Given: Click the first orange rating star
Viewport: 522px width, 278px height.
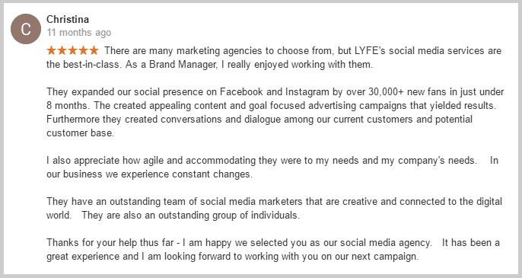Looking at the screenshot, I should 51,50.
